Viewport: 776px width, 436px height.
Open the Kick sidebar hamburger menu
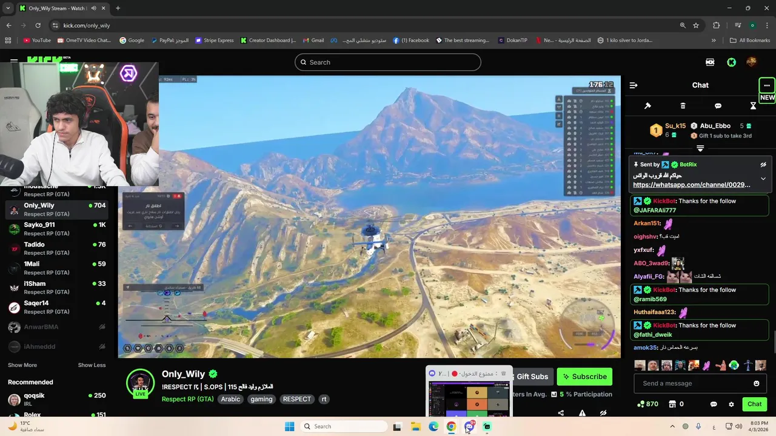[x=14, y=61]
